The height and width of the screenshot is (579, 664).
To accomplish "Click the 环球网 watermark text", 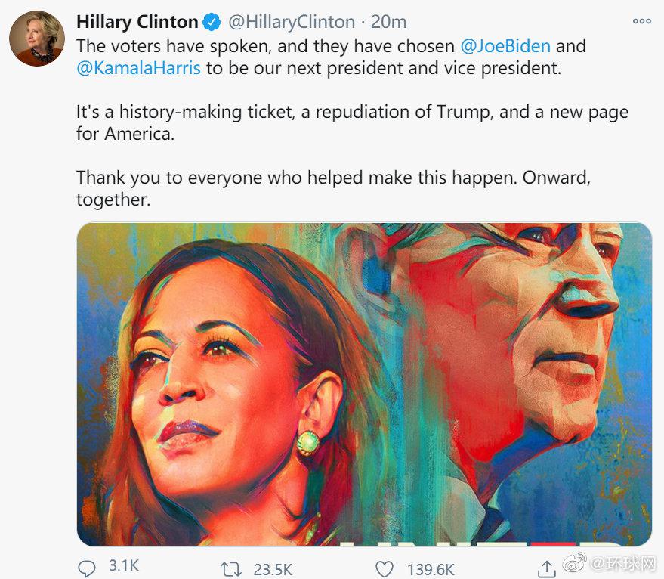I will (x=623, y=564).
